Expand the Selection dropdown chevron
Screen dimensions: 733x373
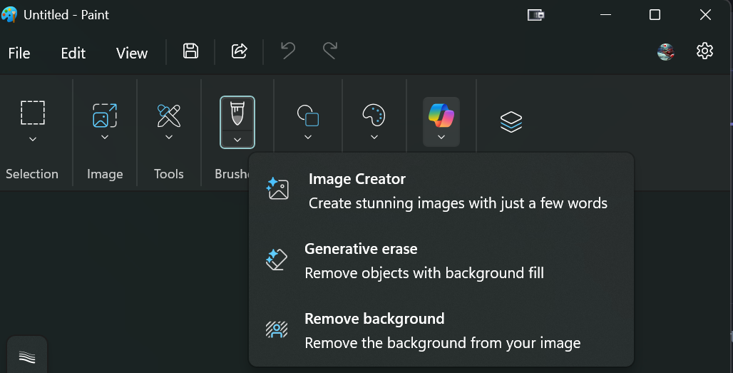pyautogui.click(x=33, y=139)
